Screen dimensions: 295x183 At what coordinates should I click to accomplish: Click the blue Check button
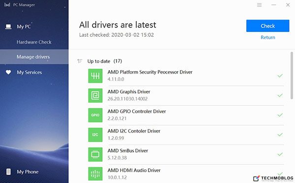(268, 26)
